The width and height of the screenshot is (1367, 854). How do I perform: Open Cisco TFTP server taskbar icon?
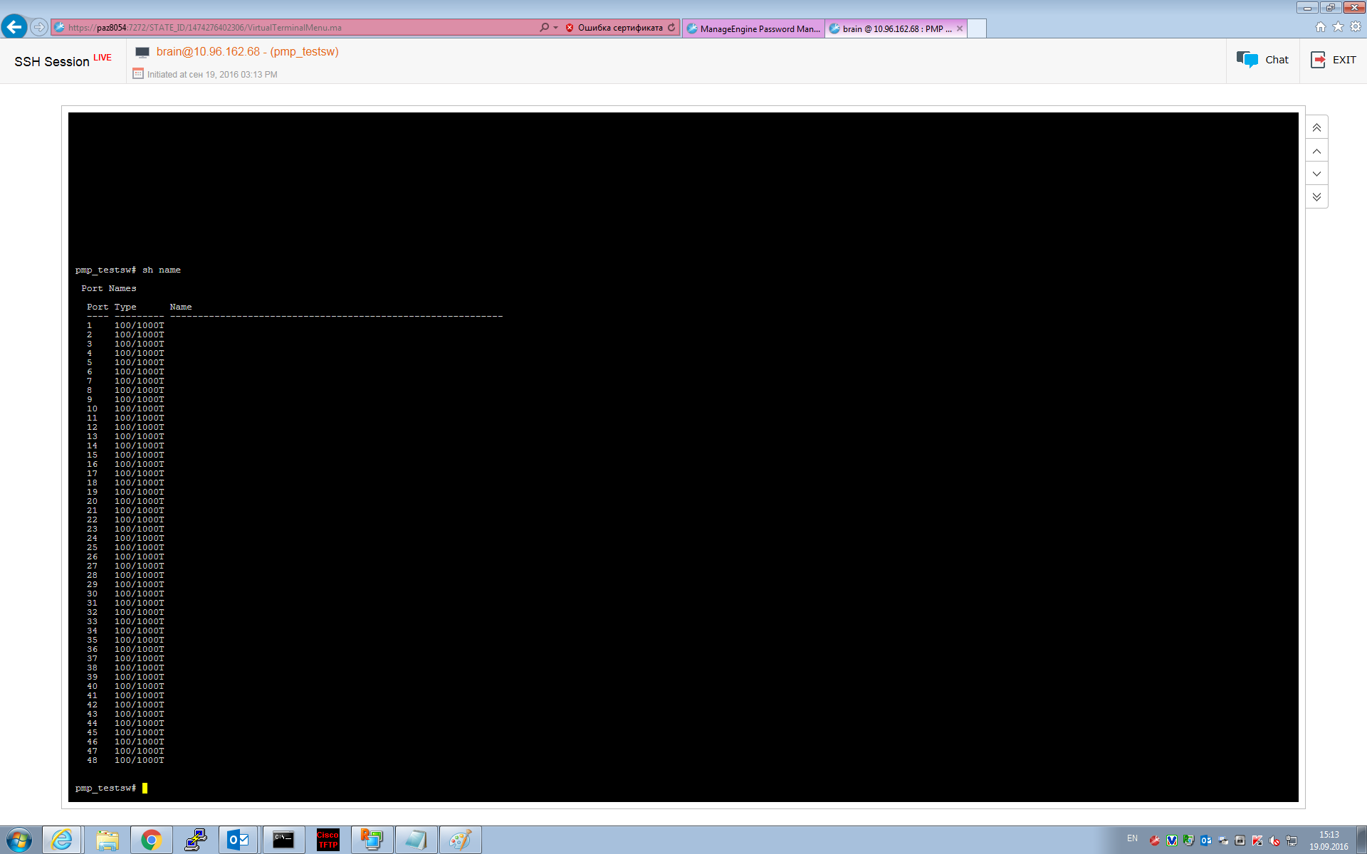coord(328,840)
